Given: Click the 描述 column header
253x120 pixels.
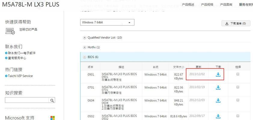Looking at the screenshot, I should pos(121,67).
